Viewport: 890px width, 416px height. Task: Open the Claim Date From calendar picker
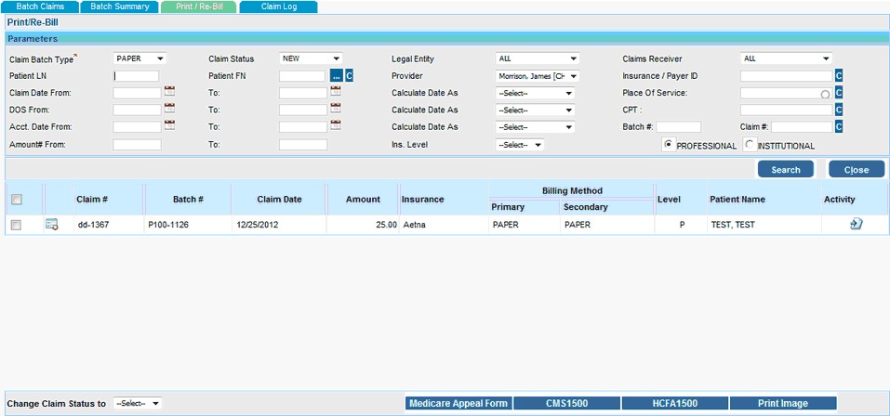click(169, 92)
